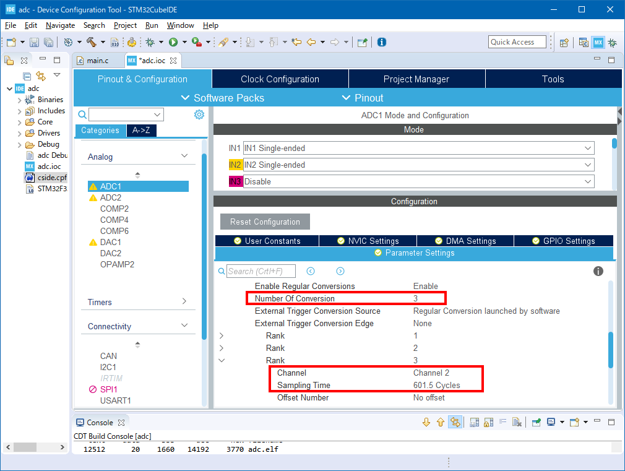Screen dimensions: 625x471
Task: Expand the Pinout dropdown menu
Action: [363, 98]
